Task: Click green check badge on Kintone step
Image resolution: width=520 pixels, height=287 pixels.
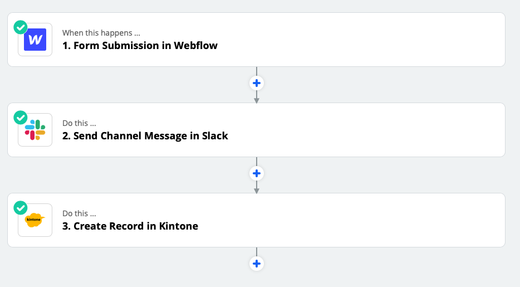Action: pos(21,207)
